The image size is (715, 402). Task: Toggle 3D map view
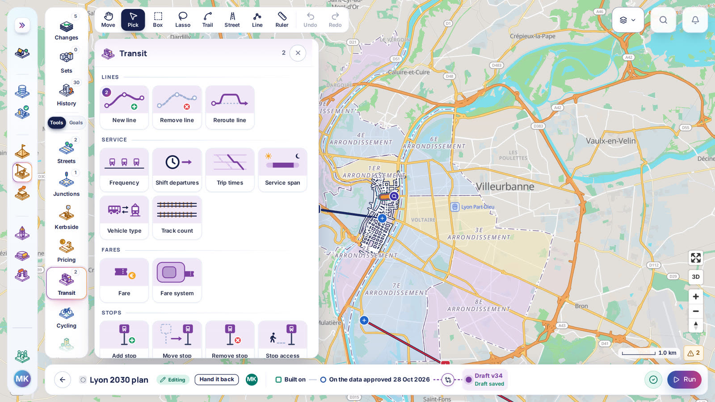pyautogui.click(x=696, y=277)
